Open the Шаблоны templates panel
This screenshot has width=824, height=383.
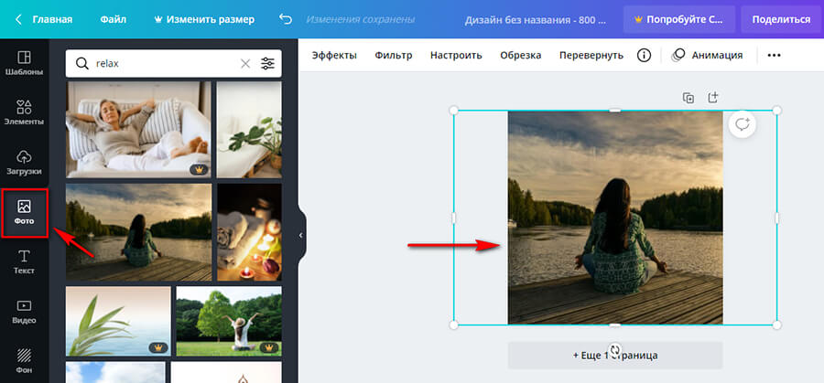pyautogui.click(x=24, y=63)
